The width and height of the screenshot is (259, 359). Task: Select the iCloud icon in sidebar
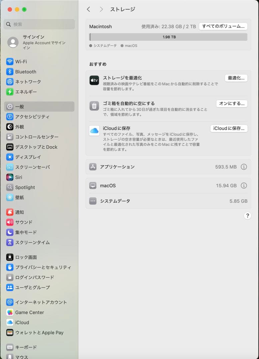(x=10, y=322)
